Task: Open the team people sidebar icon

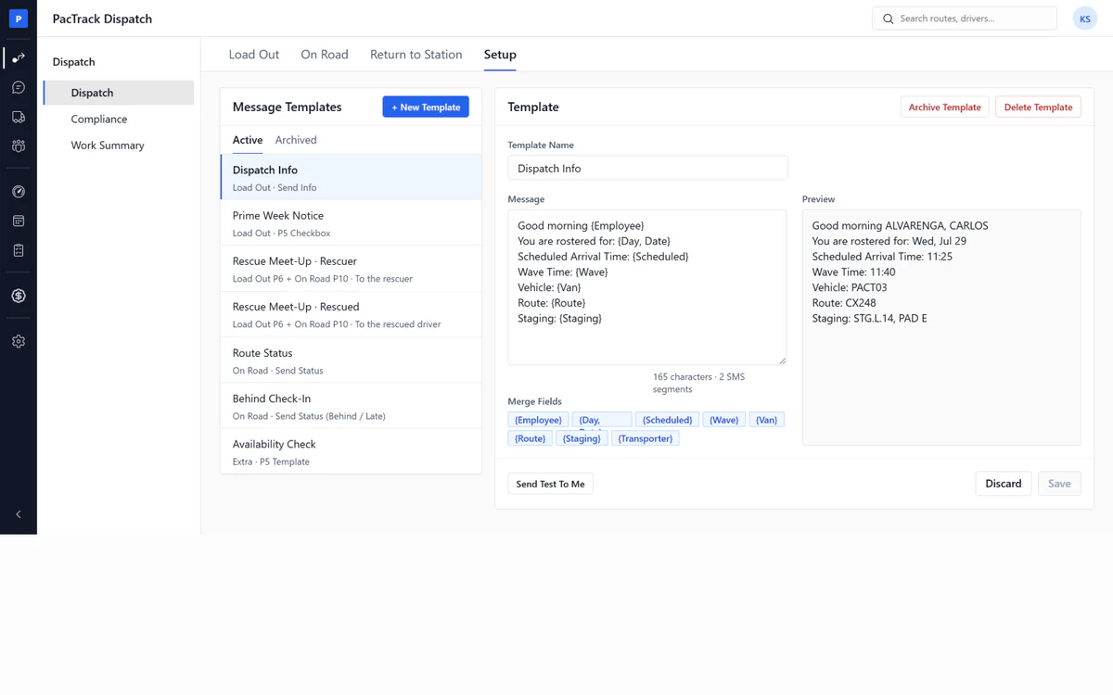Action: tap(19, 146)
